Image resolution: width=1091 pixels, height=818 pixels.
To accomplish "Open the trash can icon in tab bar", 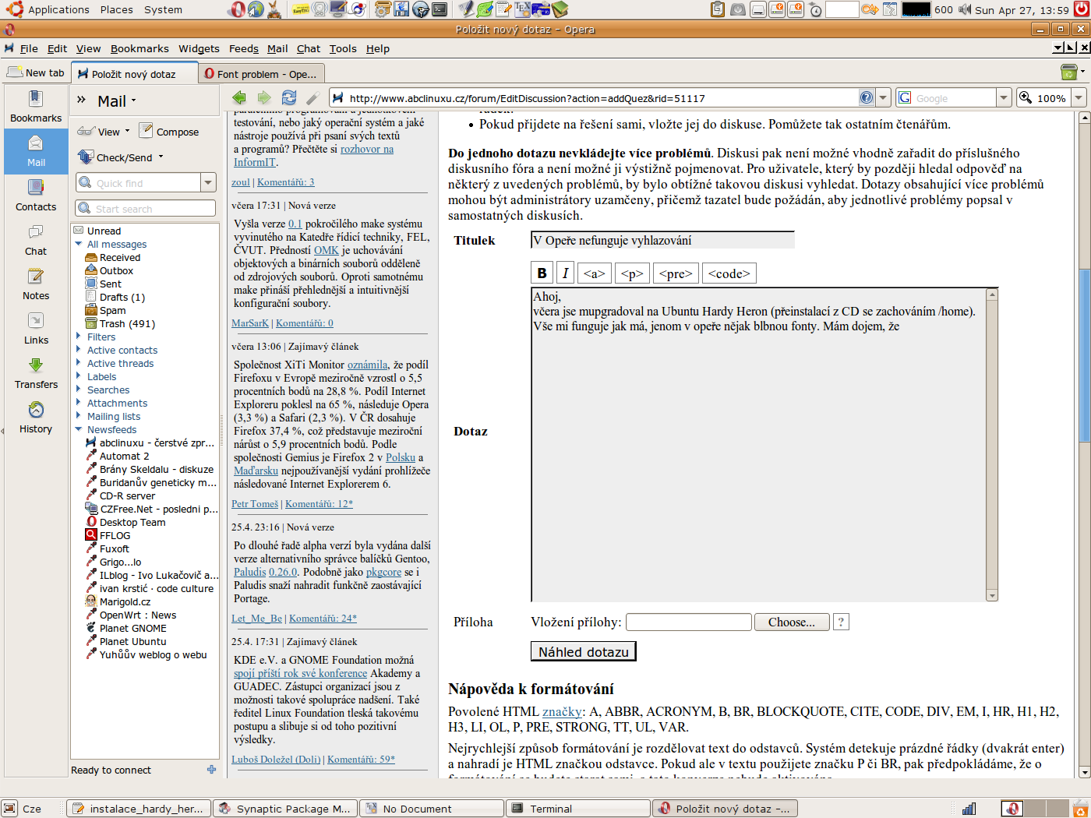I will (1069, 72).
